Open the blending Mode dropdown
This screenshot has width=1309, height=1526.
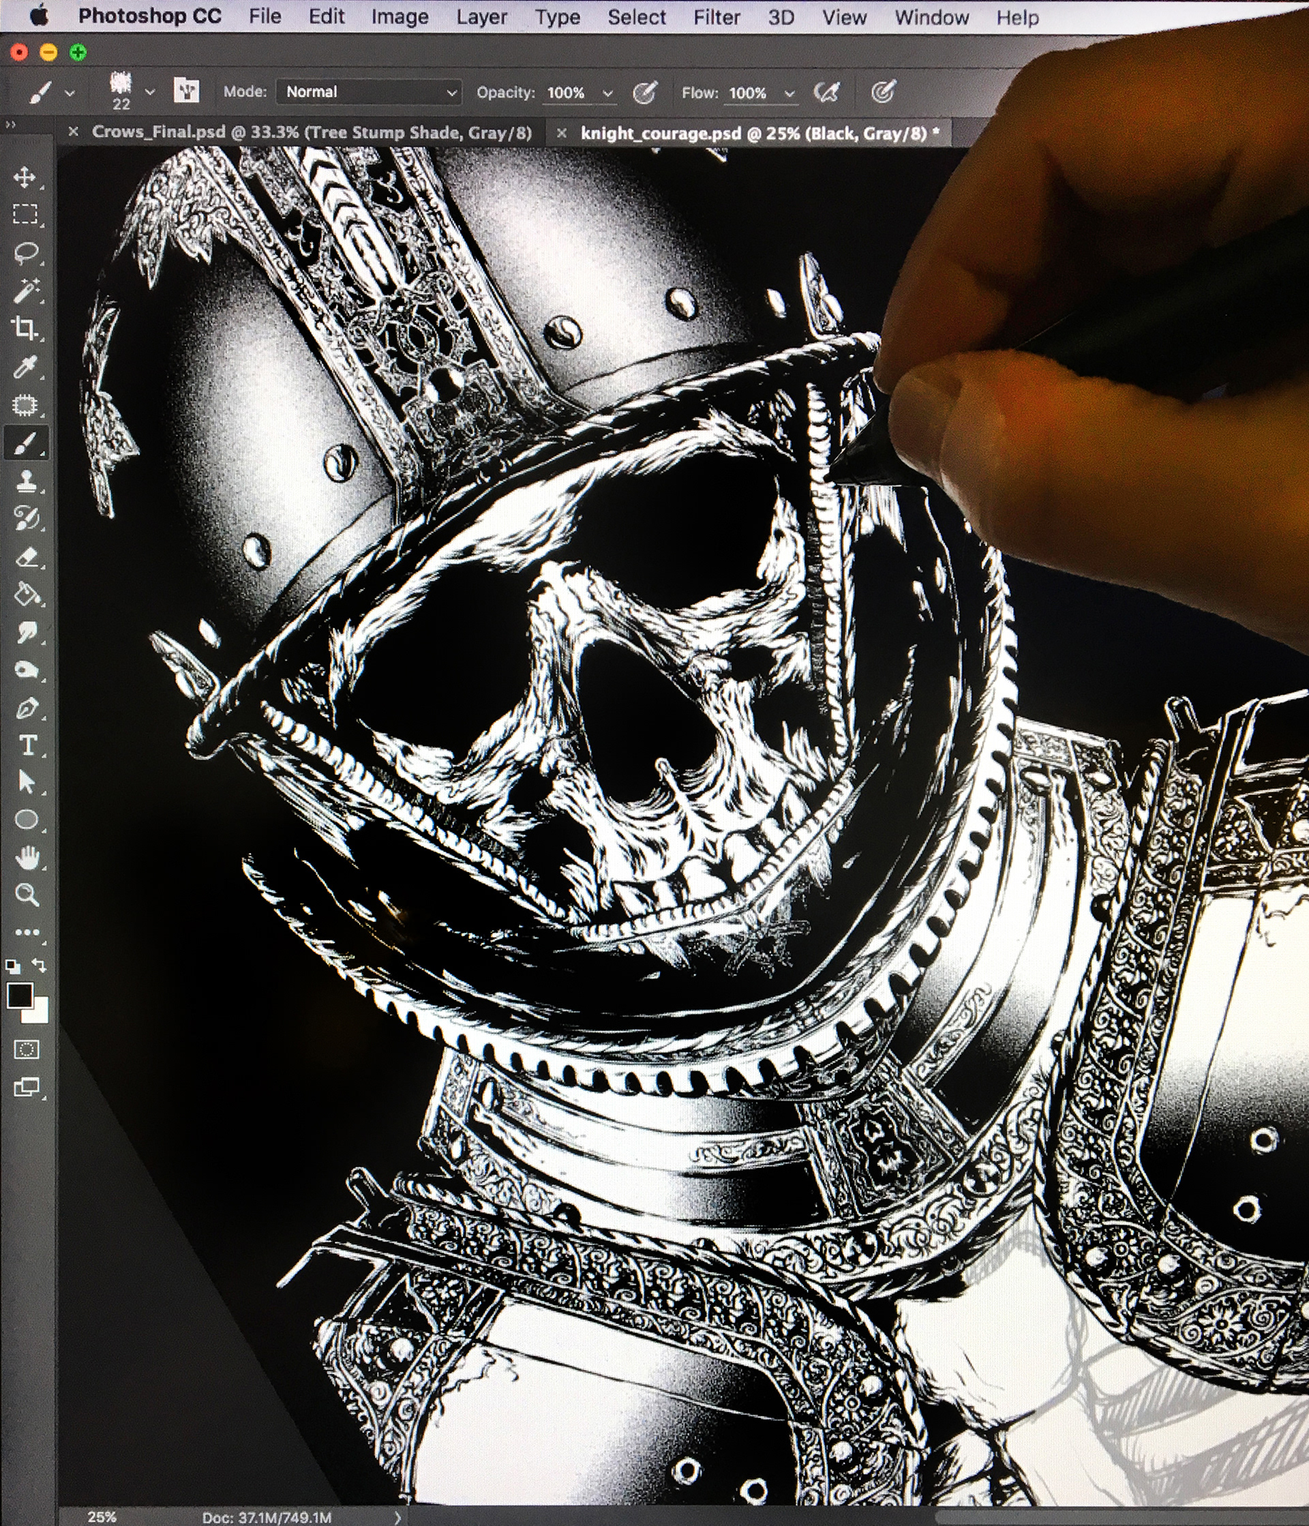pyautogui.click(x=369, y=92)
